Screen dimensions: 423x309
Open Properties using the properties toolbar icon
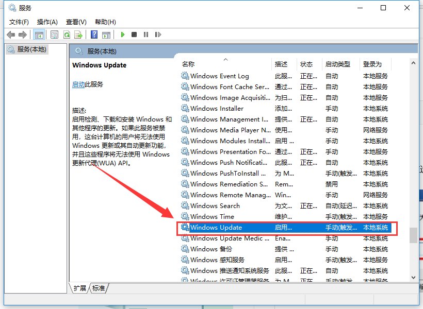pos(55,34)
